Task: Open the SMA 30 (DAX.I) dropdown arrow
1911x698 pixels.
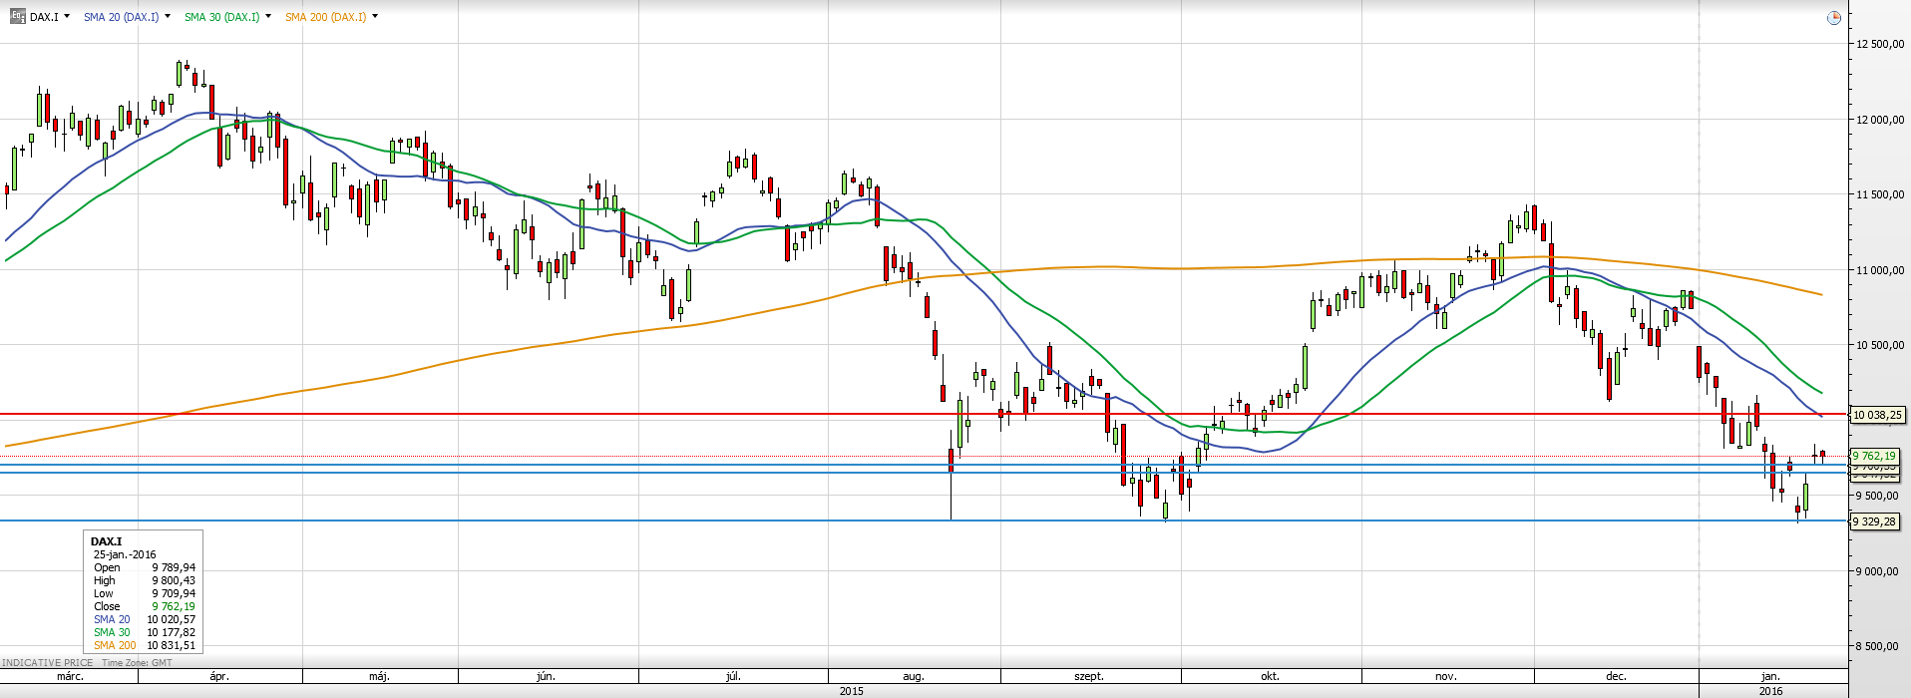Action: coord(268,16)
